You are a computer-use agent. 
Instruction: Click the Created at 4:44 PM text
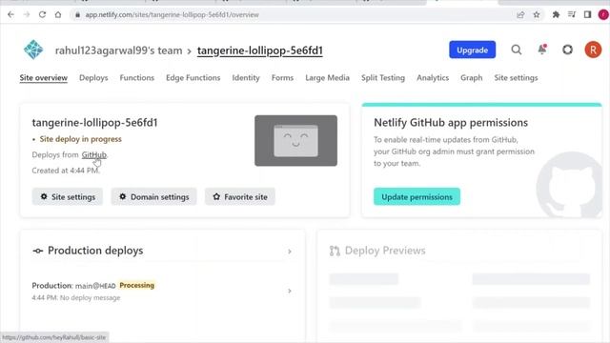(x=66, y=171)
